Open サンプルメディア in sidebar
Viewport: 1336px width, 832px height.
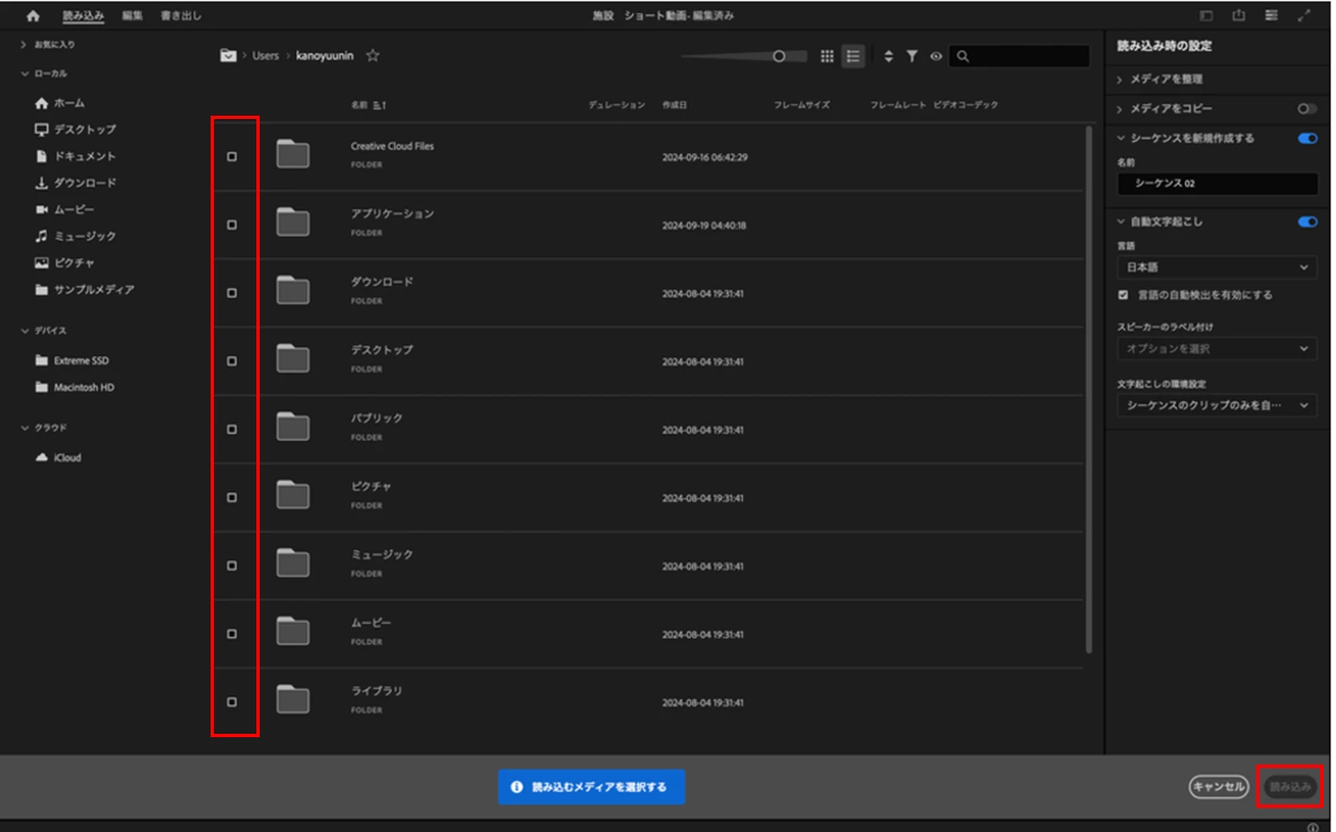click(85, 290)
